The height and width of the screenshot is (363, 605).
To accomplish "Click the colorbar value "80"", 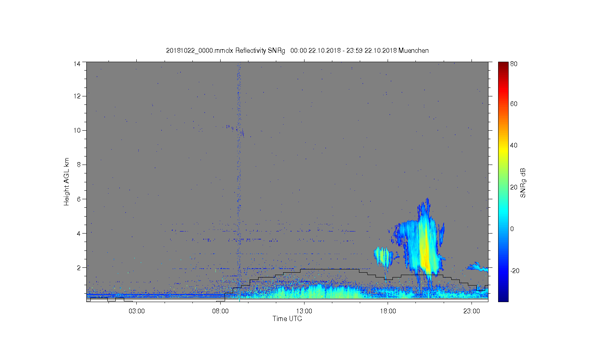I will click(514, 64).
